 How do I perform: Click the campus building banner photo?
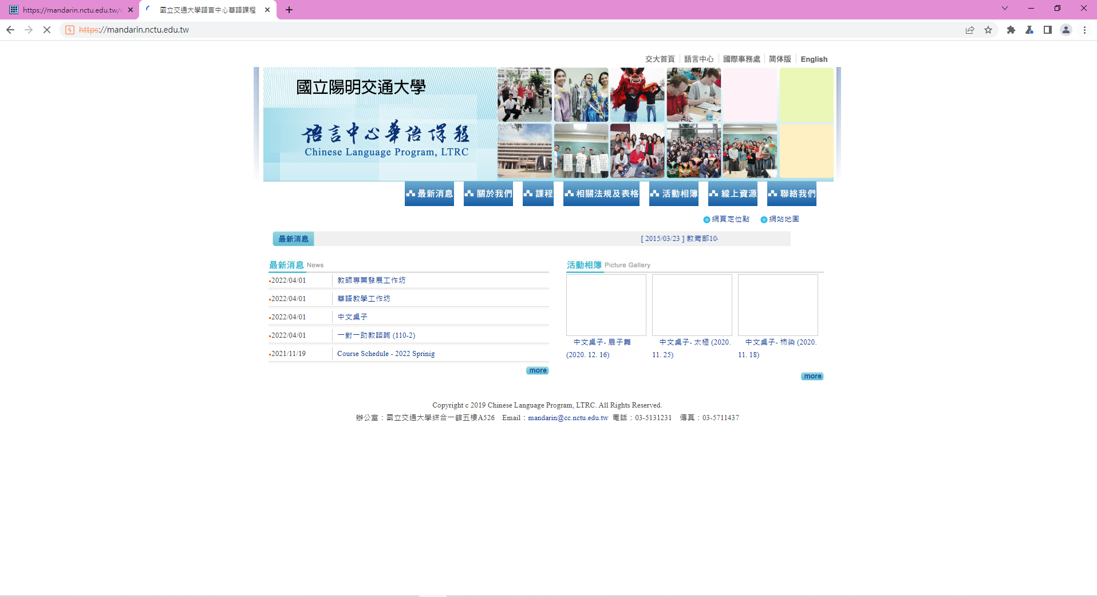click(524, 151)
